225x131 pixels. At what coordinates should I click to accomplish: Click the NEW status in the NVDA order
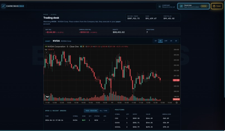tap(96, 120)
